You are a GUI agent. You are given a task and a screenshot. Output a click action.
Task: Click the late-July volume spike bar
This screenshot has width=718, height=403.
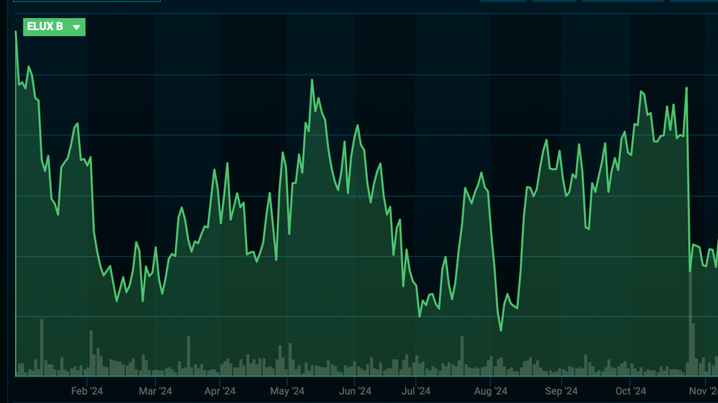pos(462,355)
